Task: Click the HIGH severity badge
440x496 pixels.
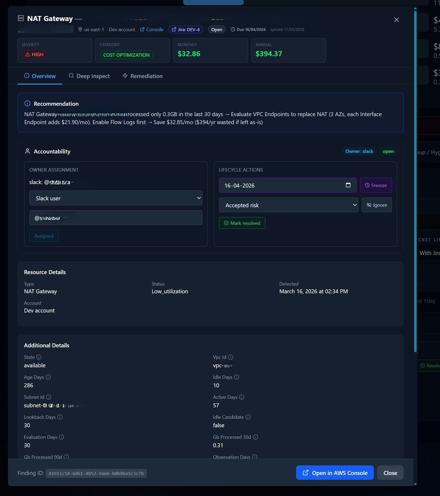Action: pos(34,55)
